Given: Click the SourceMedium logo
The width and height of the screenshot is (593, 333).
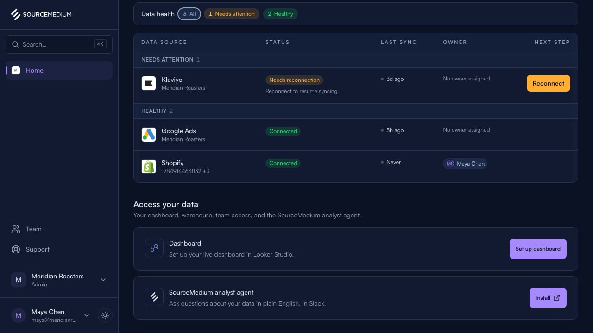Looking at the screenshot, I should (41, 14).
